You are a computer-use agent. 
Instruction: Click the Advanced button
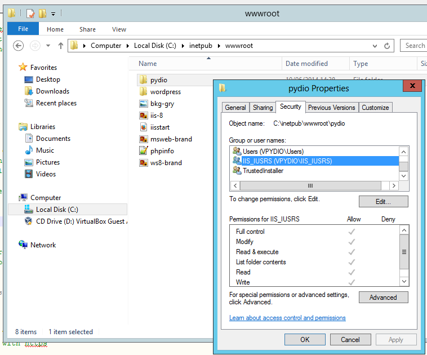pyautogui.click(x=384, y=297)
